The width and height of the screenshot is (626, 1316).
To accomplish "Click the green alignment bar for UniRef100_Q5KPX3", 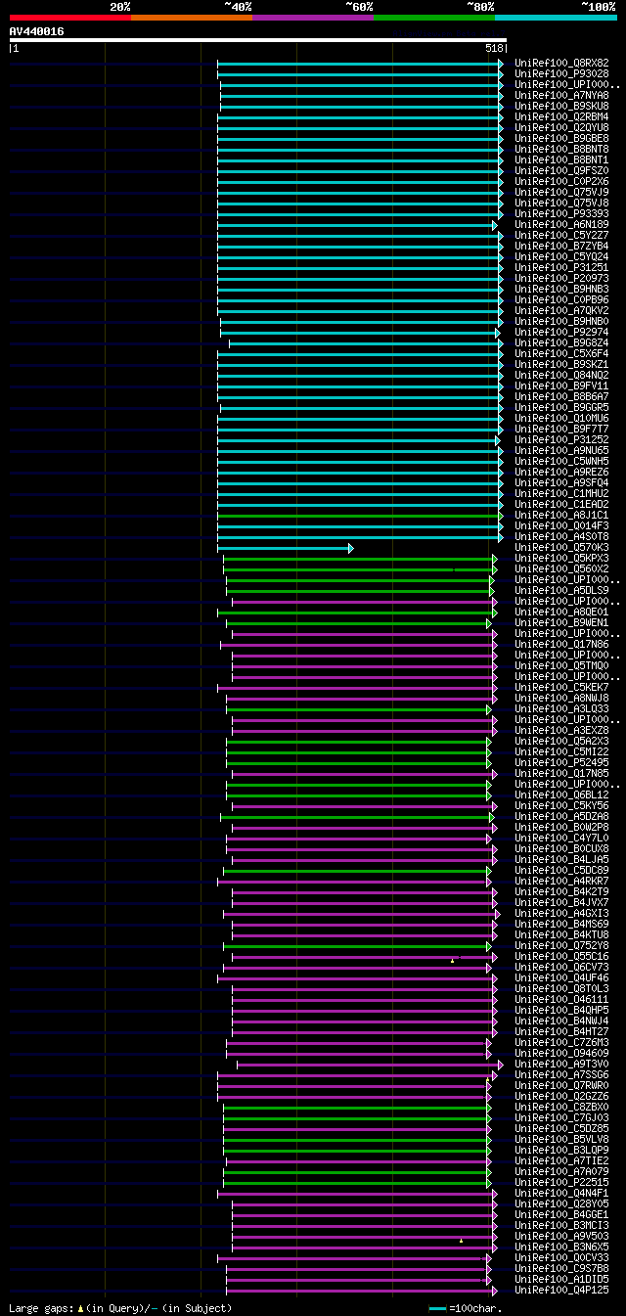I will [360, 559].
